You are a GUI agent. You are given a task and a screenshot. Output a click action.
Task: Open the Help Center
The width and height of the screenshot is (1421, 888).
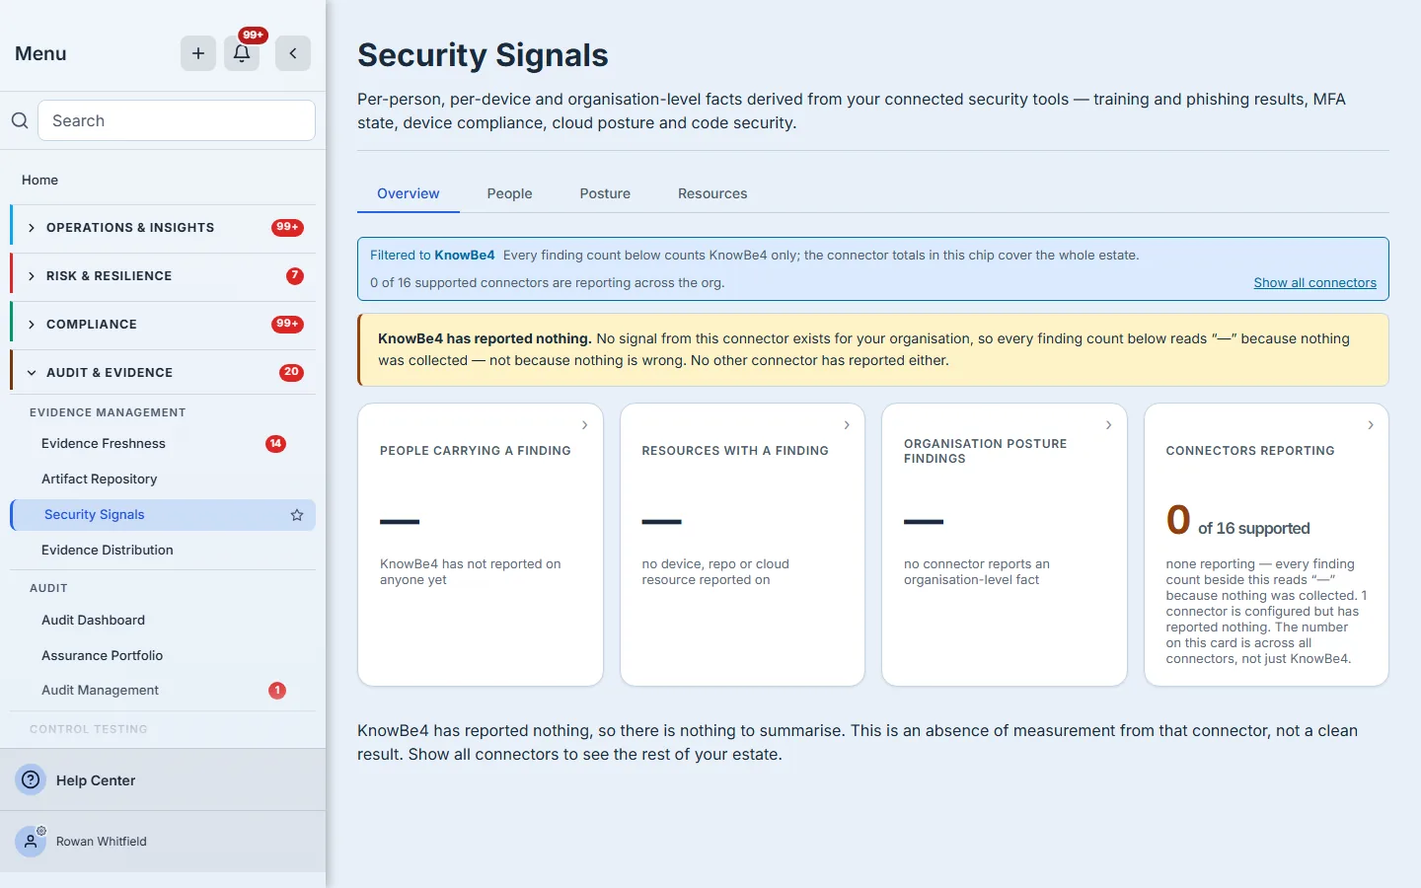(x=96, y=780)
